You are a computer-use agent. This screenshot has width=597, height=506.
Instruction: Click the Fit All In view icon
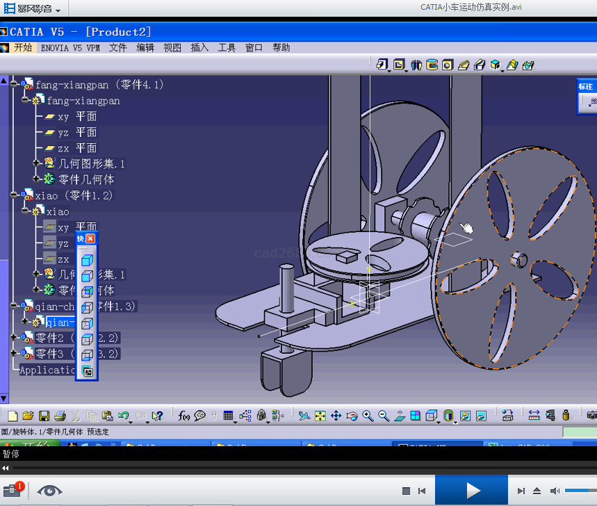click(x=320, y=416)
